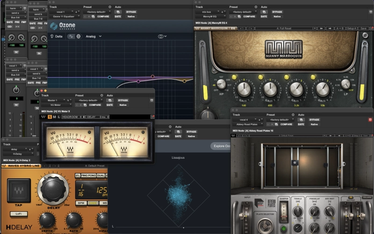
Task: Enable LoFi mode in H-Delay
Action: (x=19, y=213)
